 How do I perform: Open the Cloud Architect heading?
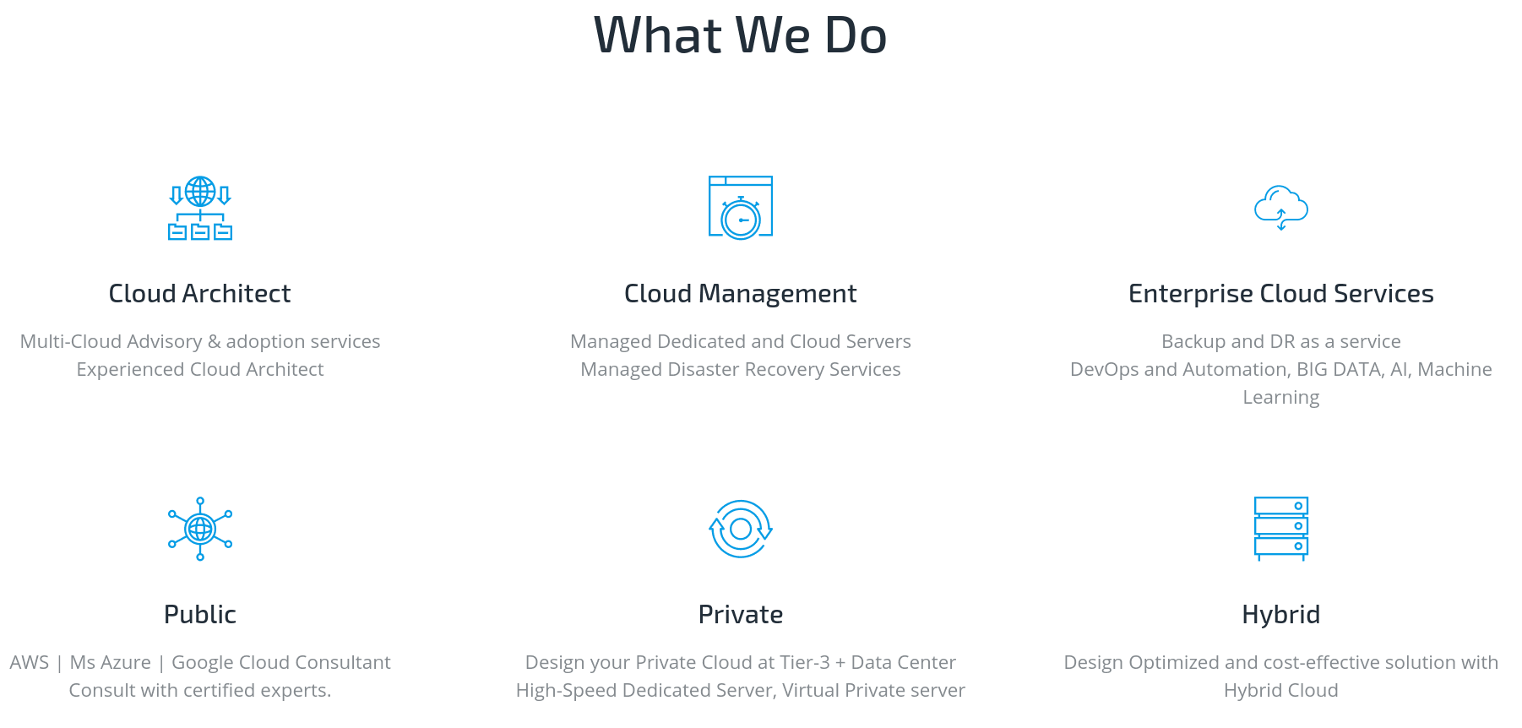[200, 293]
